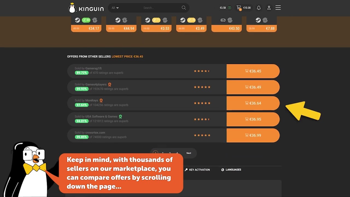
Task: Click the 97.64% rating label
Action: pyautogui.click(x=81, y=105)
